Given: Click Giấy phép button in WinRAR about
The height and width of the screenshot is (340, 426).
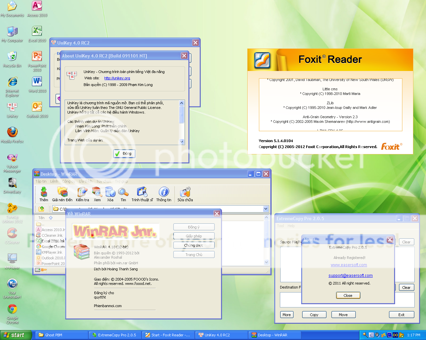Looking at the screenshot, I should [x=194, y=236].
